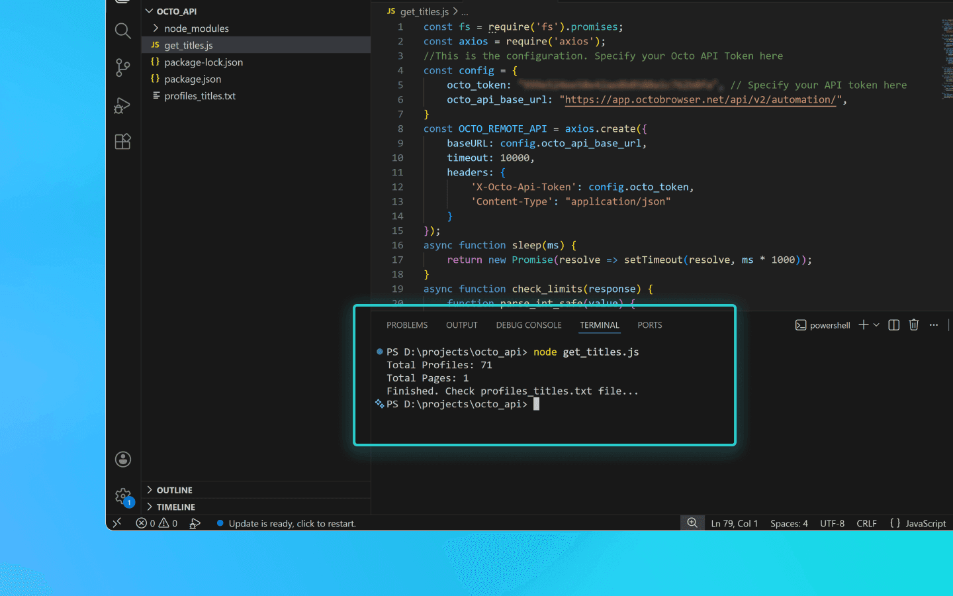Viewport: 953px width, 596px height.
Task: Split the terminal
Action: tap(893, 324)
